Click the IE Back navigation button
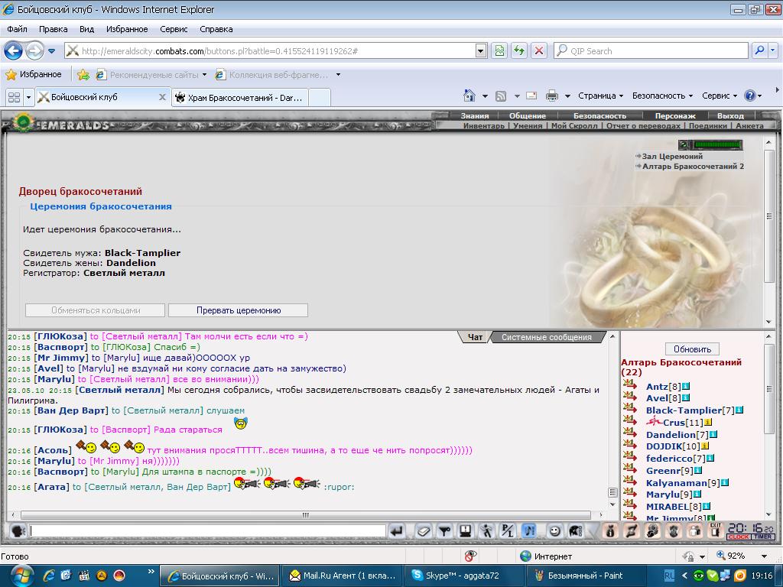783x587 pixels. (14, 50)
